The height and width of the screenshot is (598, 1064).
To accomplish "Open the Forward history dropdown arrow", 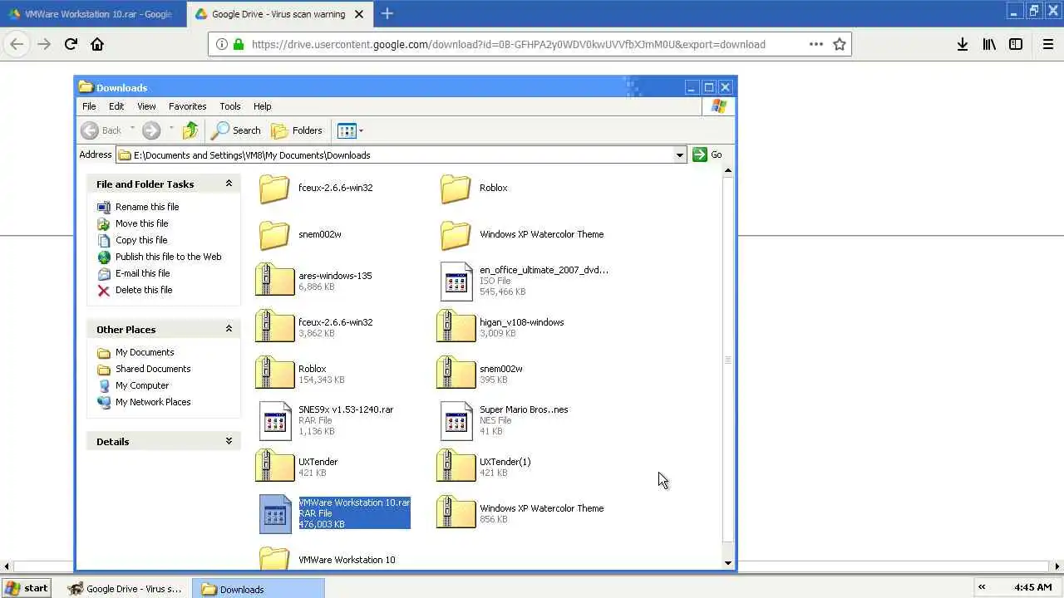I will (x=171, y=129).
